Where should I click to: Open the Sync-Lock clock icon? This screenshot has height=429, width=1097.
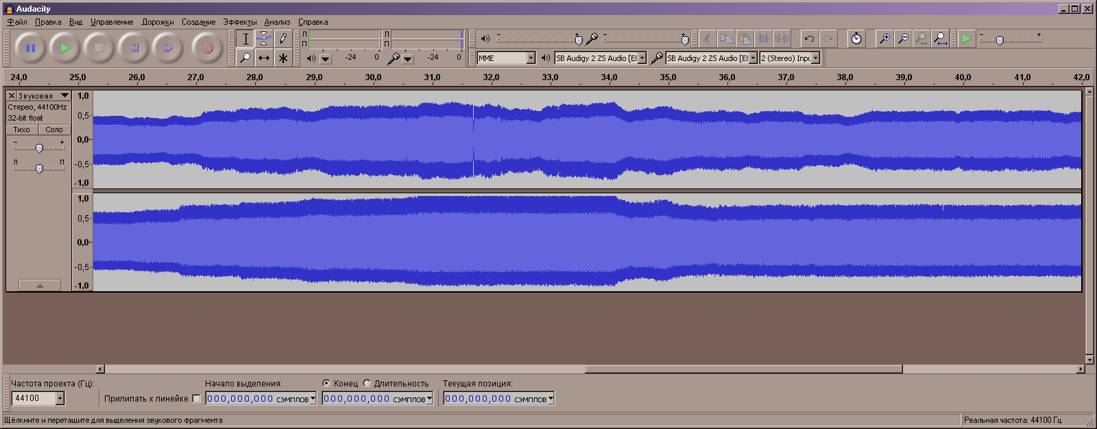pyautogui.click(x=856, y=39)
